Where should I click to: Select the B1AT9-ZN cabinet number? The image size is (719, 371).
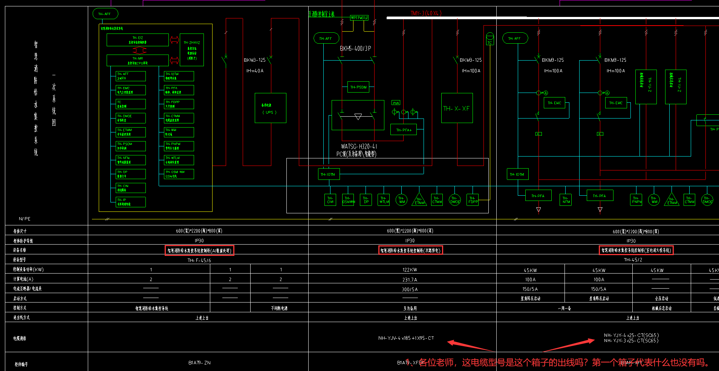click(x=199, y=363)
